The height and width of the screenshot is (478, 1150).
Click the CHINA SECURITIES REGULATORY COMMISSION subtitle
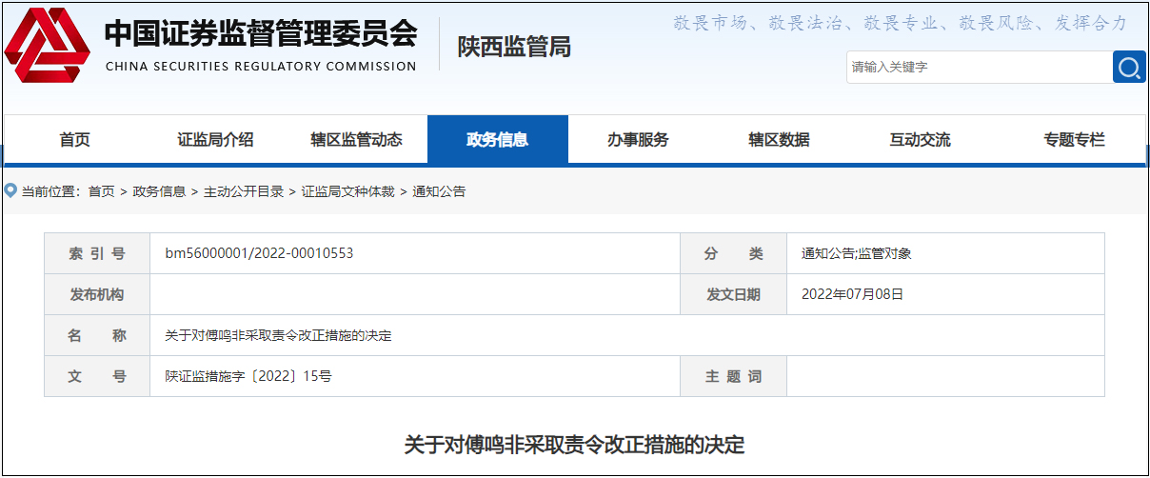(261, 67)
